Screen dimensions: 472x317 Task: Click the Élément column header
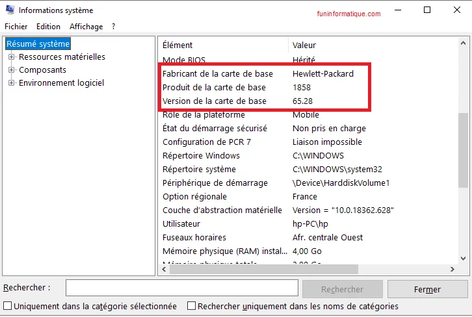point(223,45)
